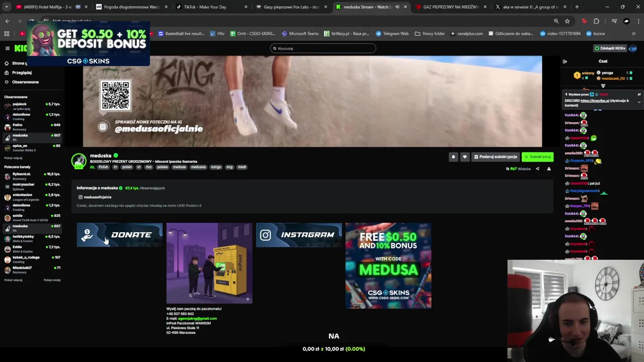
Task: Open xntentacion recommended channel
Action: (x=32, y=197)
